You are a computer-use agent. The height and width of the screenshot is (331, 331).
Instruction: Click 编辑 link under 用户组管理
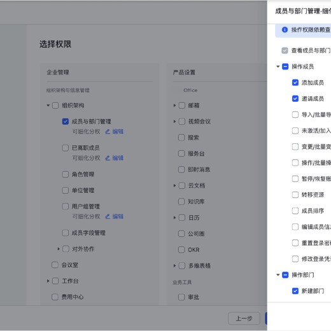pos(118,216)
